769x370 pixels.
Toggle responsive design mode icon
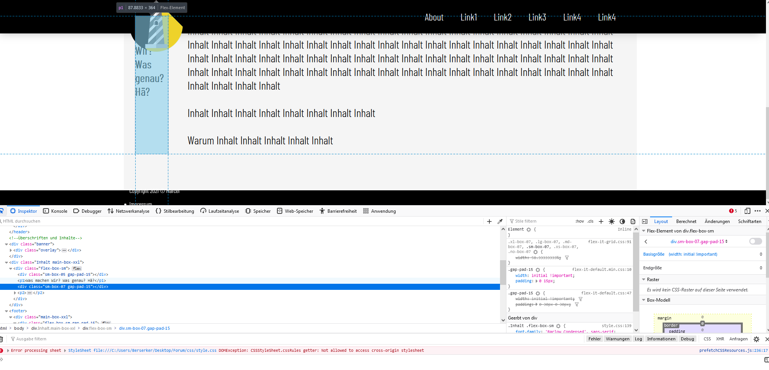point(747,211)
